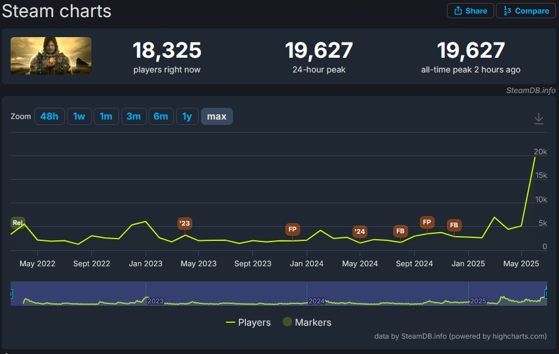The height and width of the screenshot is (354, 559).
Task: Click 2023 in the navigator timeline
Action: pos(156,301)
